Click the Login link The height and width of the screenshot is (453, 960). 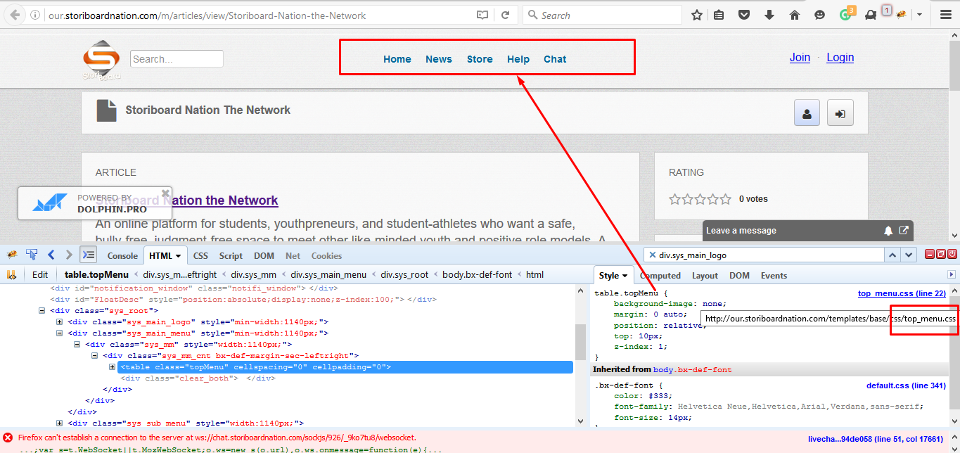click(x=840, y=58)
